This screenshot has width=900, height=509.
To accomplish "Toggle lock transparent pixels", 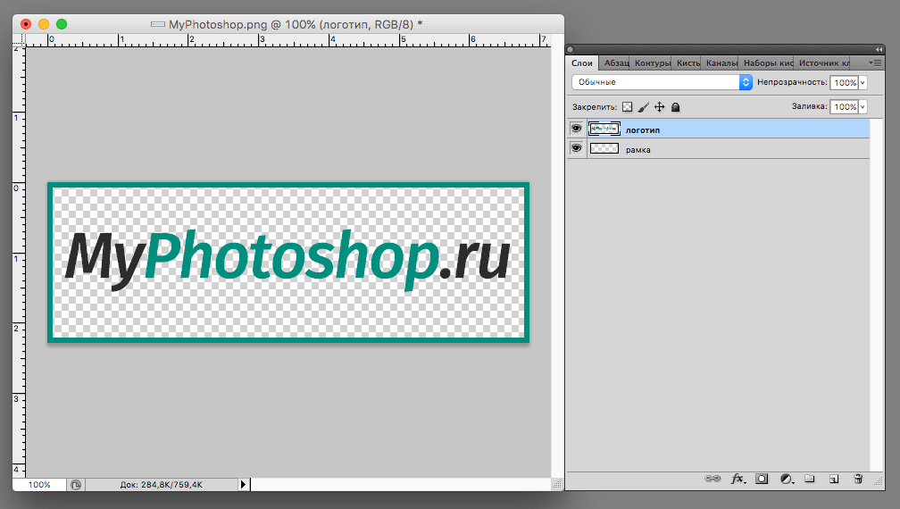I will pos(627,107).
